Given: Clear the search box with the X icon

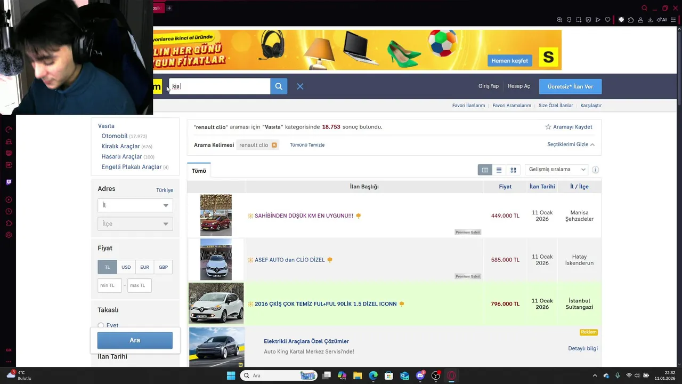Looking at the screenshot, I should click(300, 86).
